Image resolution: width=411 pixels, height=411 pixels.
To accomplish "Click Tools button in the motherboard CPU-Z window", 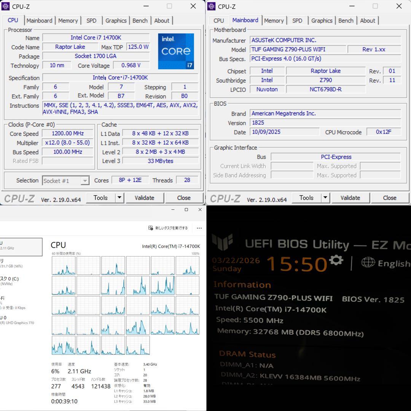I will (306, 198).
